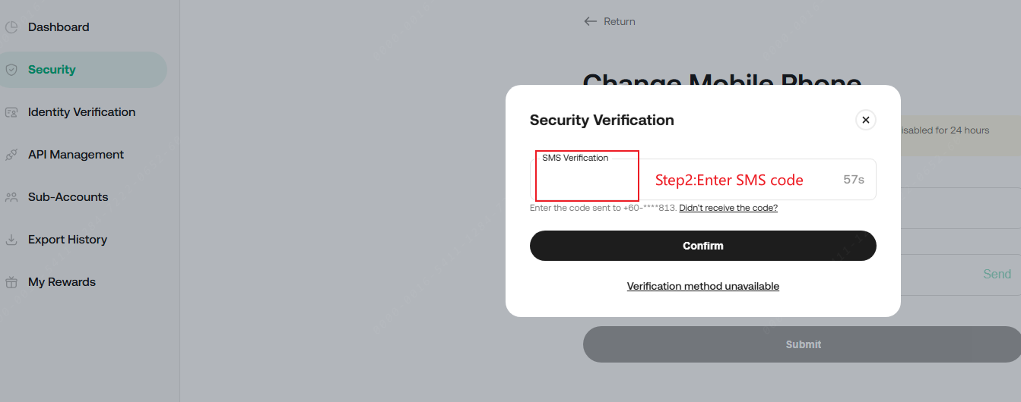Click the Identity Verification card icon

[11, 112]
